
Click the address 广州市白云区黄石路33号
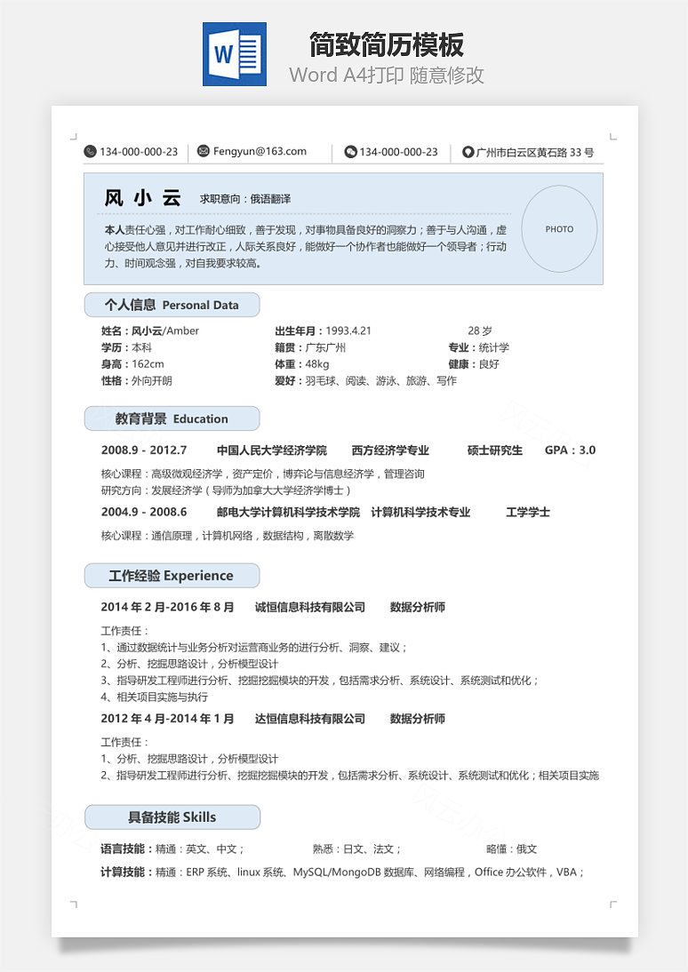535,152
